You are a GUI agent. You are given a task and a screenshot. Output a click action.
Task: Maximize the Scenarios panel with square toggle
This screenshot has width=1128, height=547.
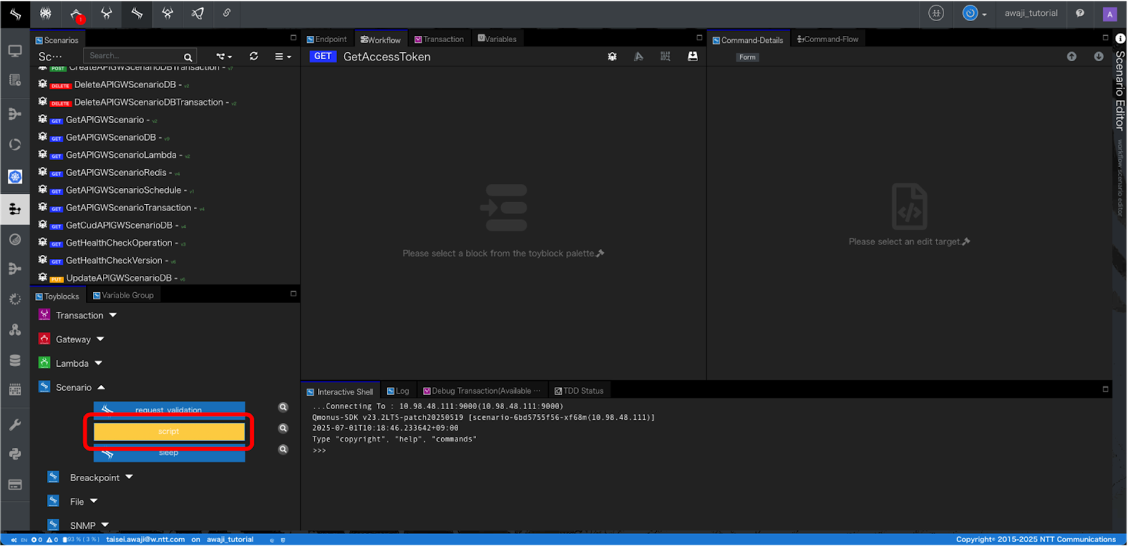tap(293, 38)
